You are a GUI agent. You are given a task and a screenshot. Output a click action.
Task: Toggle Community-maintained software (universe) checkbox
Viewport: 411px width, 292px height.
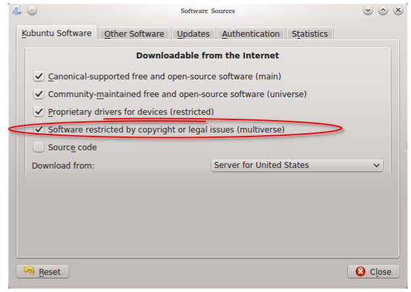point(39,94)
